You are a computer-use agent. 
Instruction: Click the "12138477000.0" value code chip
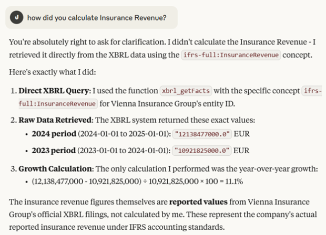pyautogui.click(x=202, y=134)
